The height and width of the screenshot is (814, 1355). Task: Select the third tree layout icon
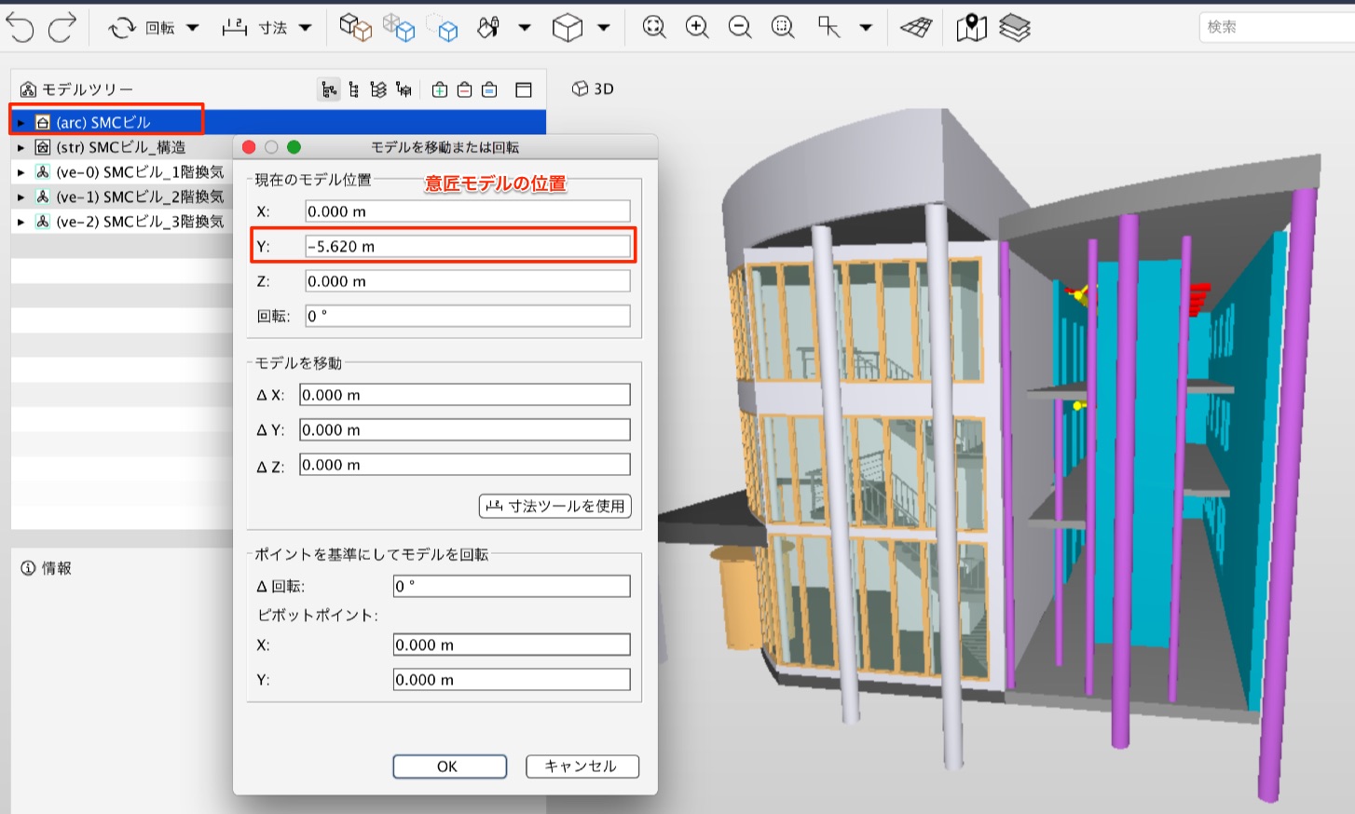coord(377,89)
